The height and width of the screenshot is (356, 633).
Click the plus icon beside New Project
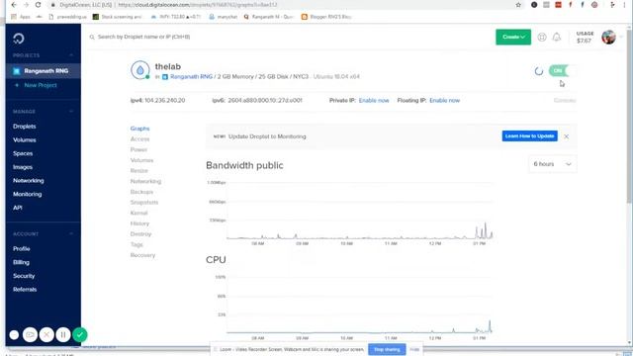tap(17, 85)
